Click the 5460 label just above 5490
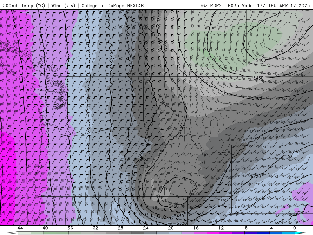 [x=174, y=206]
